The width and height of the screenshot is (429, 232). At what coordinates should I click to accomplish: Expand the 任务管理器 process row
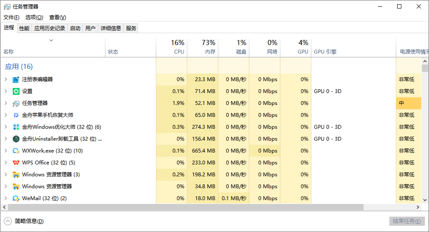click(6, 103)
